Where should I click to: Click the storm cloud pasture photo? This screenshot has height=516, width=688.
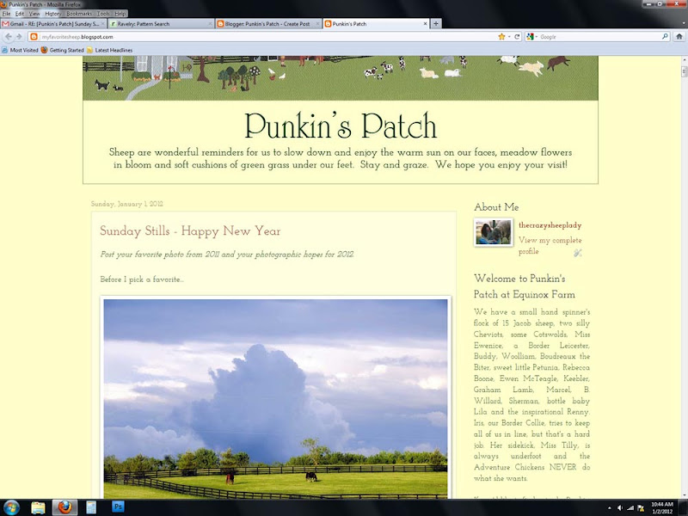point(275,398)
